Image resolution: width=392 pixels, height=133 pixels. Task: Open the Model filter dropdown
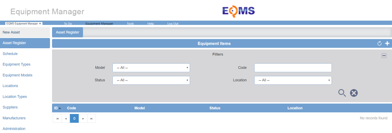(151, 67)
